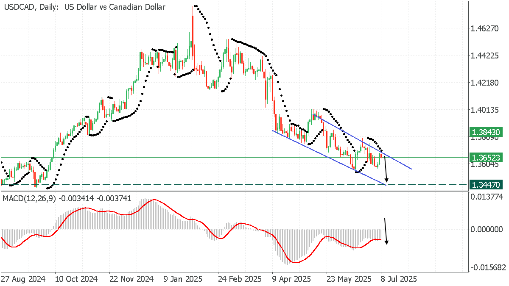The image size is (509, 286).
Task: Click the MACD scale value 0.013774
Action: [x=487, y=197]
